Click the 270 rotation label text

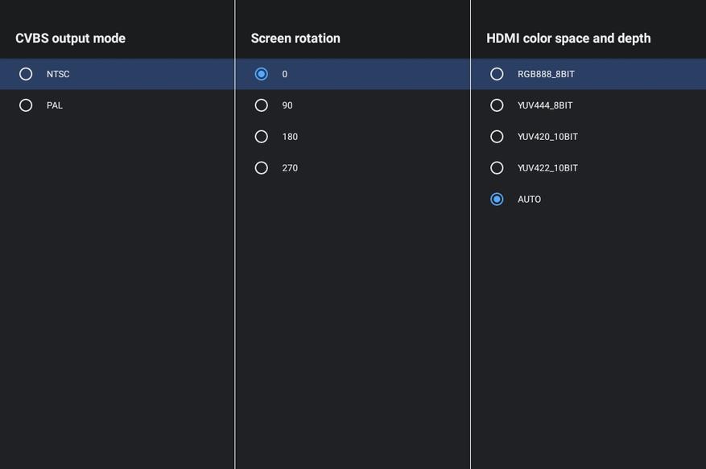[x=290, y=168]
